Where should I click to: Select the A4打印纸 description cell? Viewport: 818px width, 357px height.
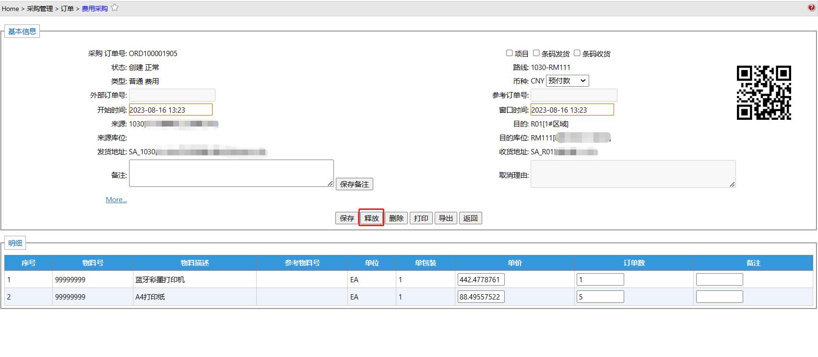point(194,297)
